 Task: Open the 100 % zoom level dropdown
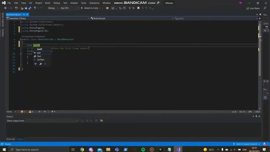tap(11, 111)
